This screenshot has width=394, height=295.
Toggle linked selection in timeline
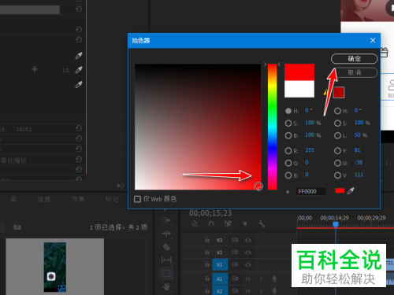click(228, 223)
